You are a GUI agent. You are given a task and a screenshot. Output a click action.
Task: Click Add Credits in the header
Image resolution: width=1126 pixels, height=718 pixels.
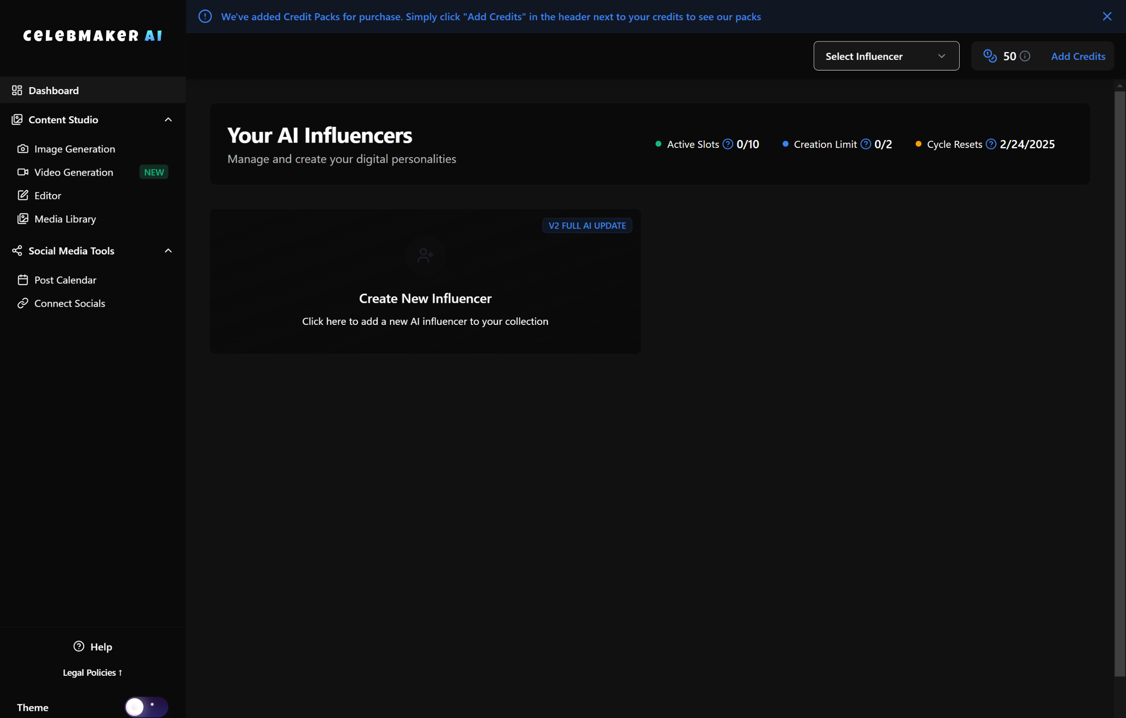coord(1078,56)
